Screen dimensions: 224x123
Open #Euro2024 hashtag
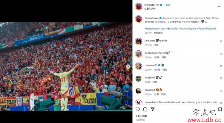[x=172, y=29]
